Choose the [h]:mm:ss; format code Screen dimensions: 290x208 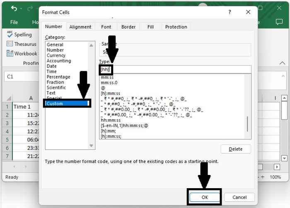(111, 136)
